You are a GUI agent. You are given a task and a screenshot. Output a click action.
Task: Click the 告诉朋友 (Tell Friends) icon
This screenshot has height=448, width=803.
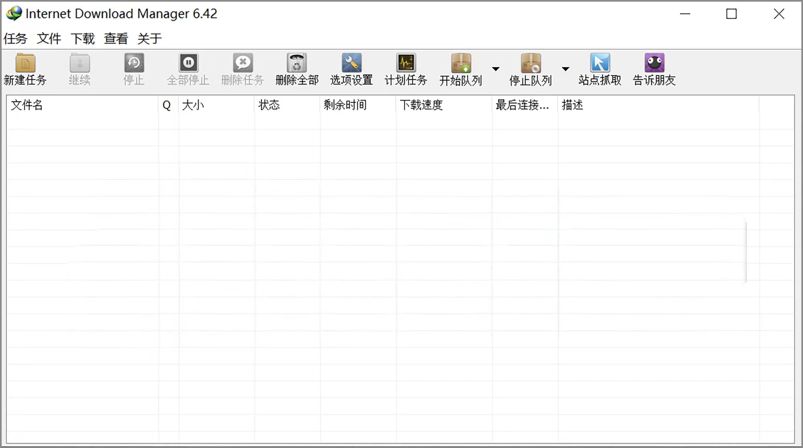[x=653, y=69]
